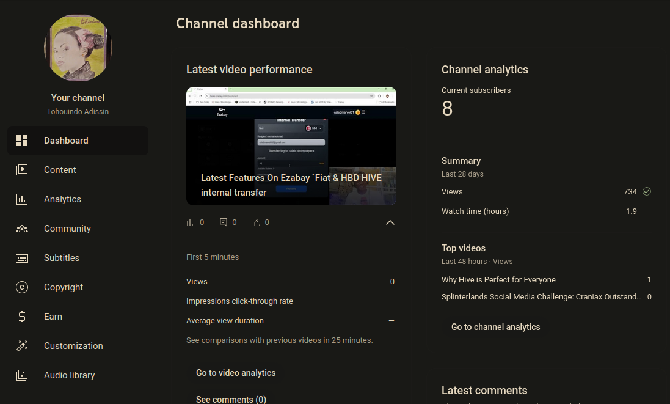This screenshot has width=670, height=404.
Task: Collapse the latest video performance details
Action: 390,222
